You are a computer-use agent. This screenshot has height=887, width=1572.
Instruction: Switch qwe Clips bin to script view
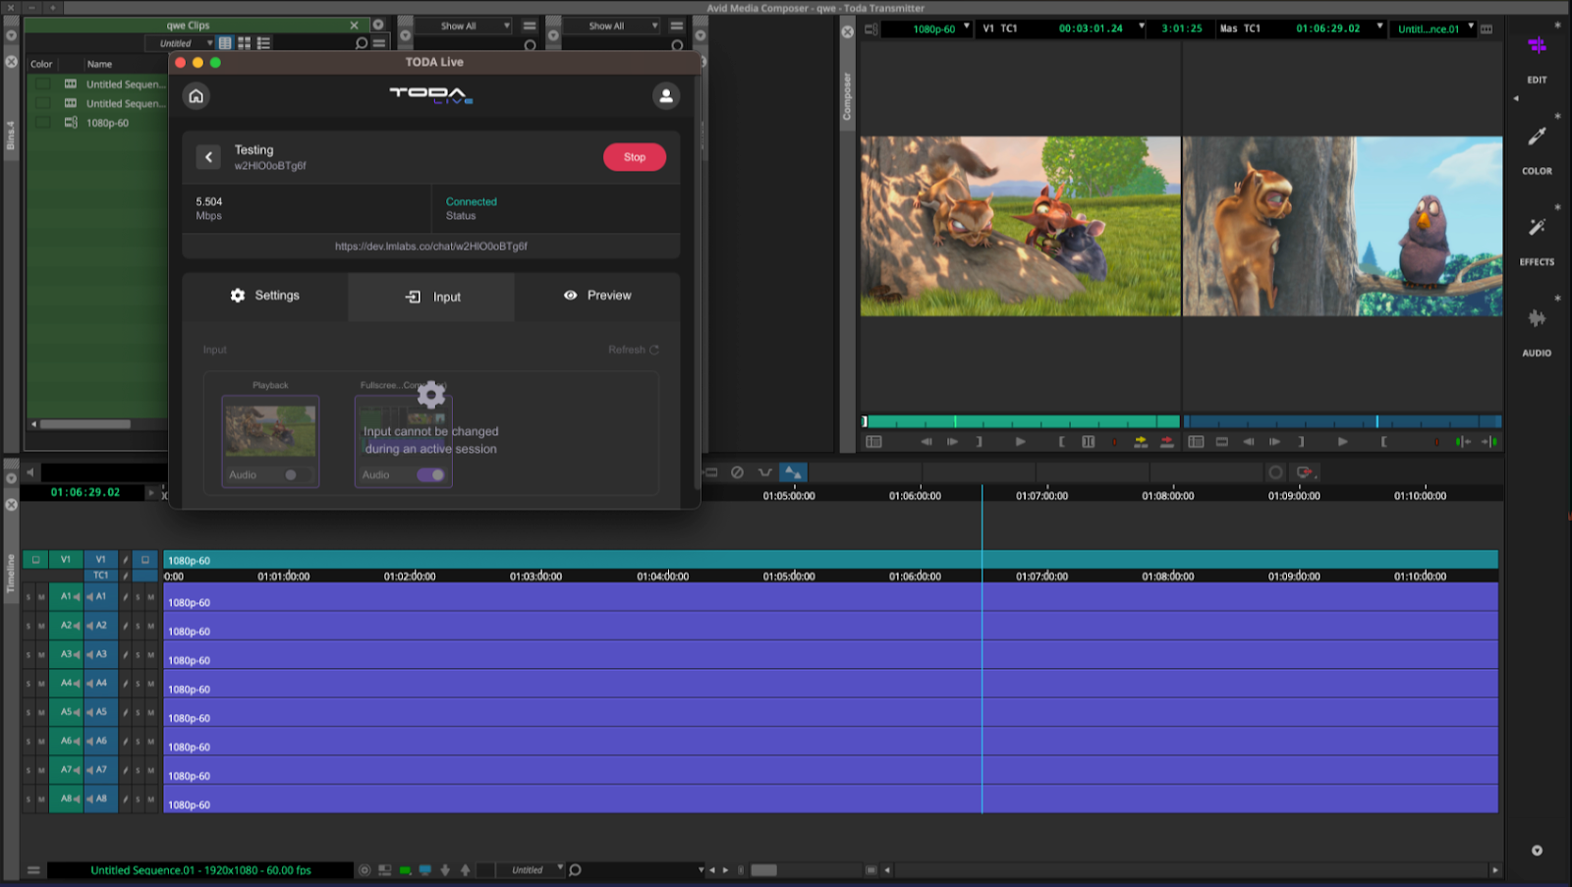[263, 43]
